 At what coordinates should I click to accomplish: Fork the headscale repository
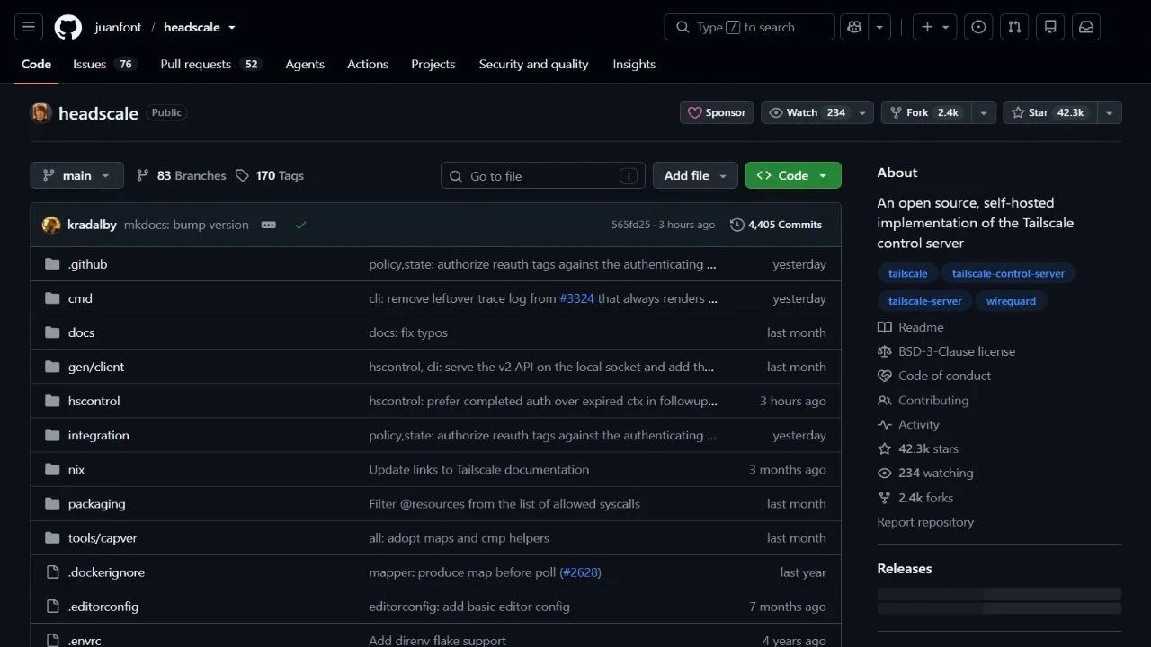coord(926,112)
